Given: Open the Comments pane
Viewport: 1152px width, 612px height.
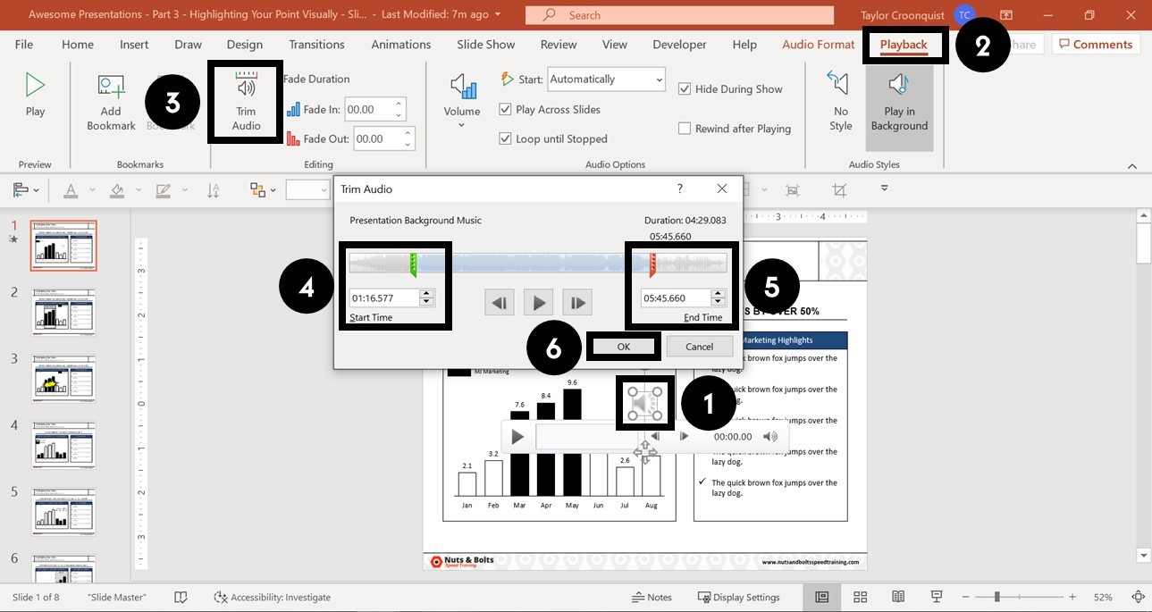Looking at the screenshot, I should (x=1096, y=43).
